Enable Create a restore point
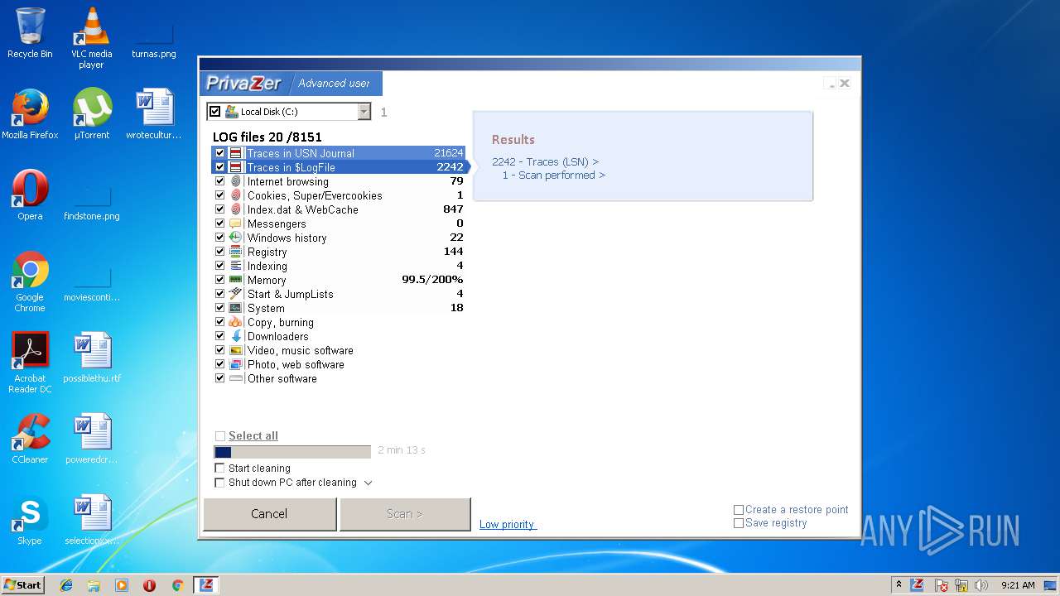This screenshot has width=1060, height=596. 739,510
